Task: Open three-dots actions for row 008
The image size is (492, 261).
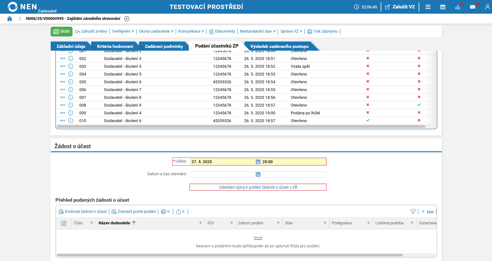Action: 63,105
